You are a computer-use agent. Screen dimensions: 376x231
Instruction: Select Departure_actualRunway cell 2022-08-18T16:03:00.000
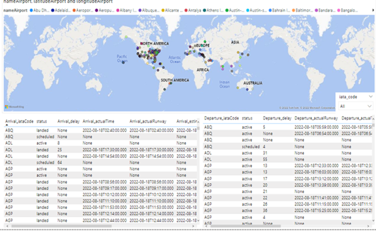pos(316,172)
